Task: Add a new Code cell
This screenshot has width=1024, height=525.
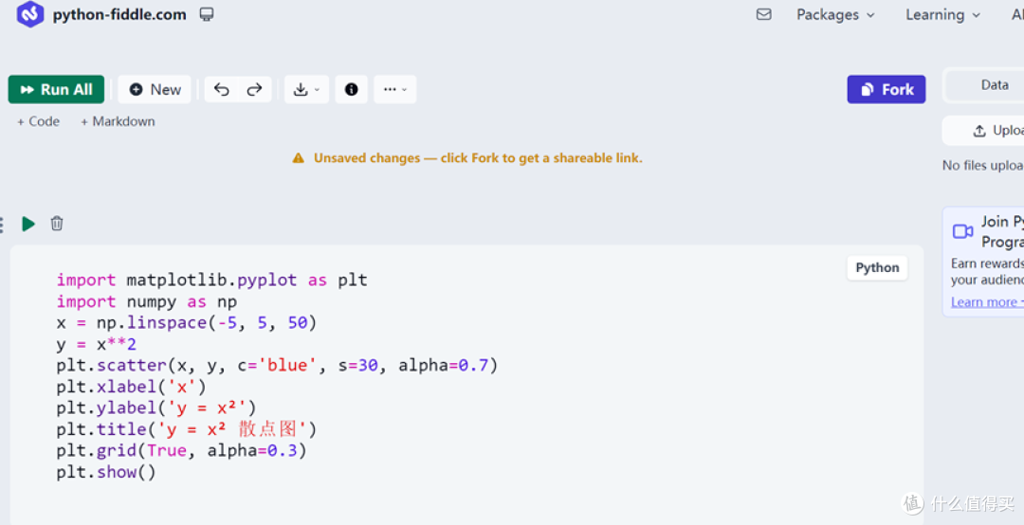Action: [39, 121]
